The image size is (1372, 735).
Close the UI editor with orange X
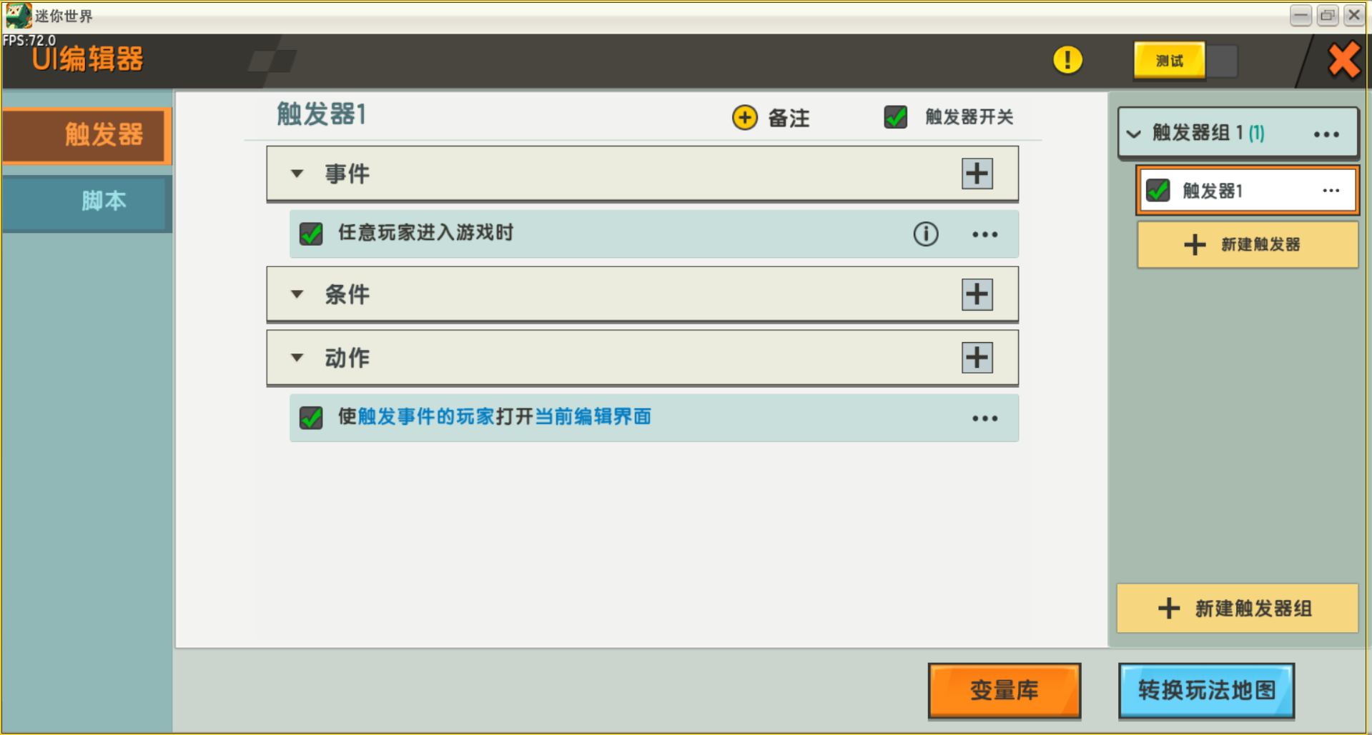click(x=1343, y=60)
